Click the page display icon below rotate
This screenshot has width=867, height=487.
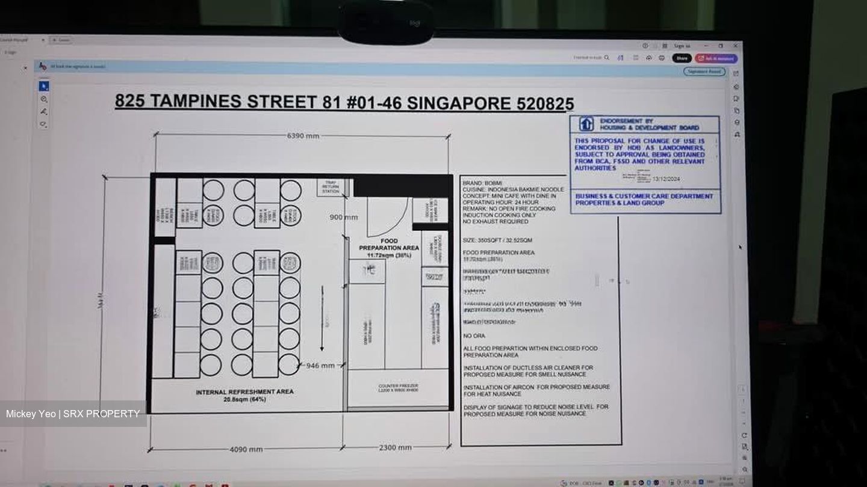coord(745,446)
